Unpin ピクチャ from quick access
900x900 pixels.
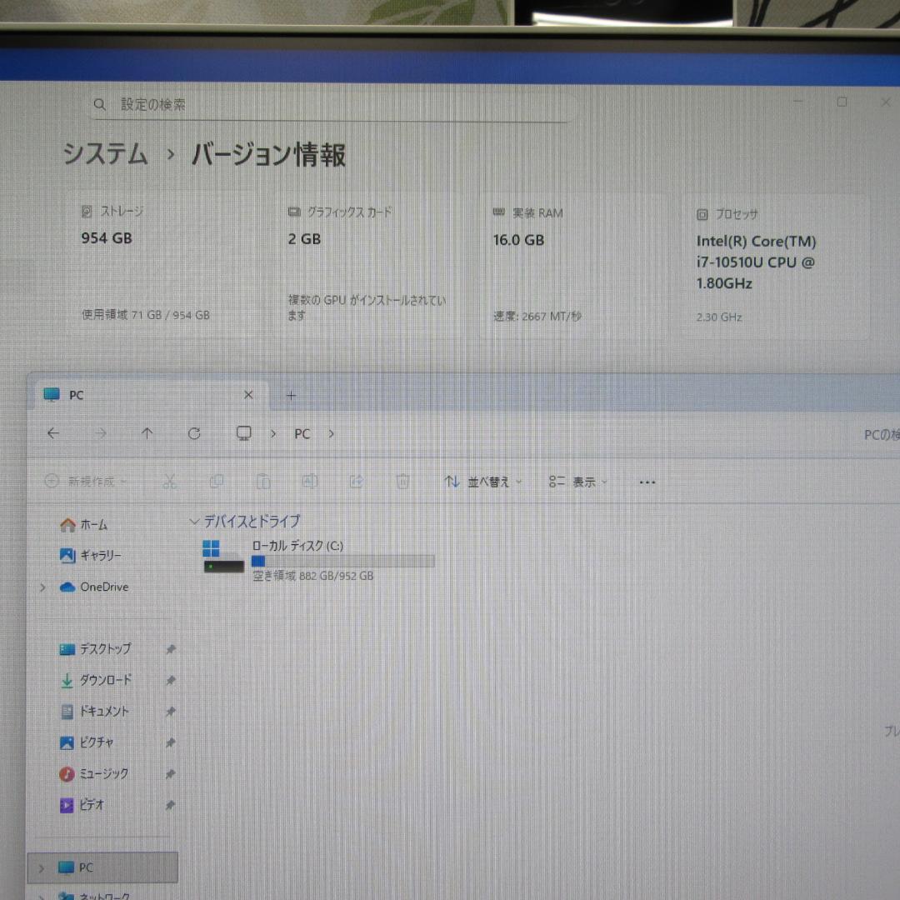[170, 742]
